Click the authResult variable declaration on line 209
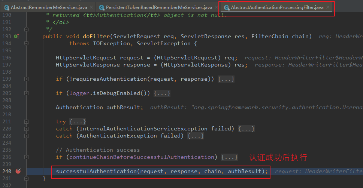The width and height of the screenshot is (363, 188). [123, 107]
